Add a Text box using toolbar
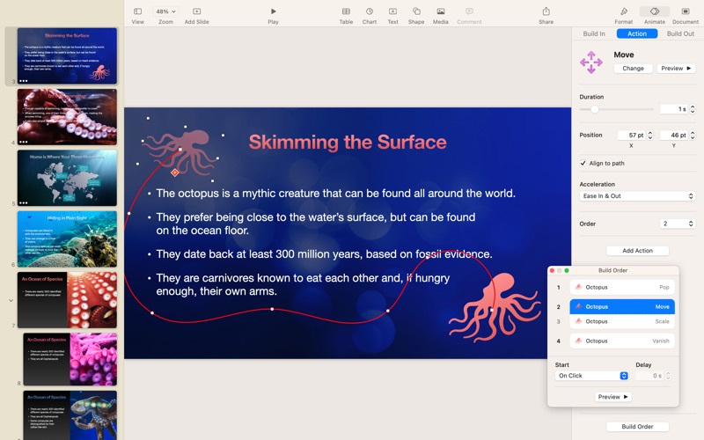The height and width of the screenshot is (440, 704). tap(392, 11)
